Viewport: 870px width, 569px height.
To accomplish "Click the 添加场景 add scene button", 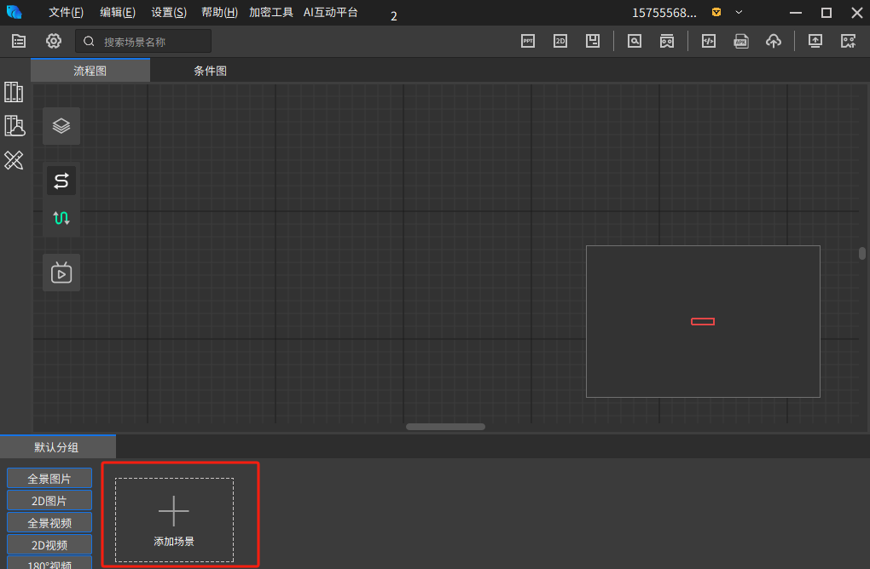I will tap(173, 514).
